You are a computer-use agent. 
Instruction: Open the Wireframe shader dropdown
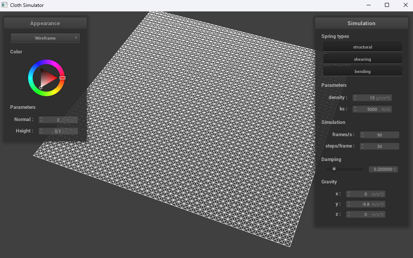[x=45, y=38]
